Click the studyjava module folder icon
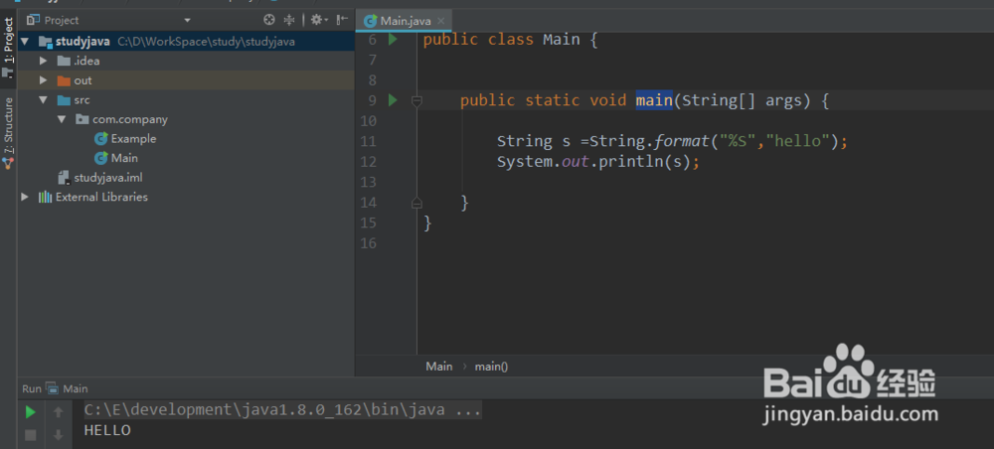The image size is (994, 449). coord(45,42)
